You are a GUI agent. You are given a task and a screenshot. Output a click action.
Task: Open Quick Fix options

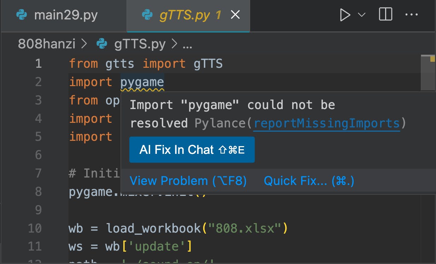(309, 181)
